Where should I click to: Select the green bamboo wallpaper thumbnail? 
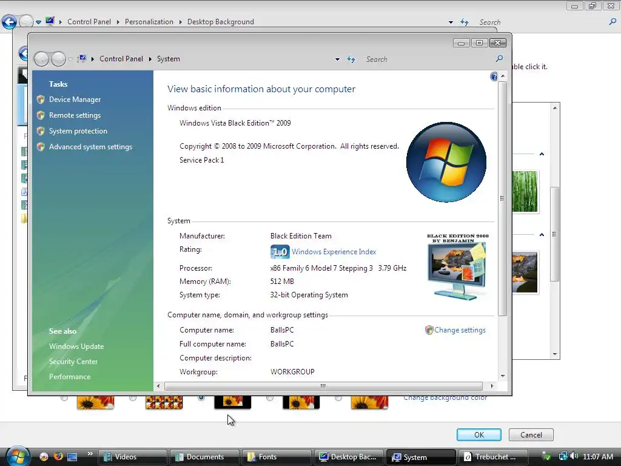pyautogui.click(x=525, y=192)
